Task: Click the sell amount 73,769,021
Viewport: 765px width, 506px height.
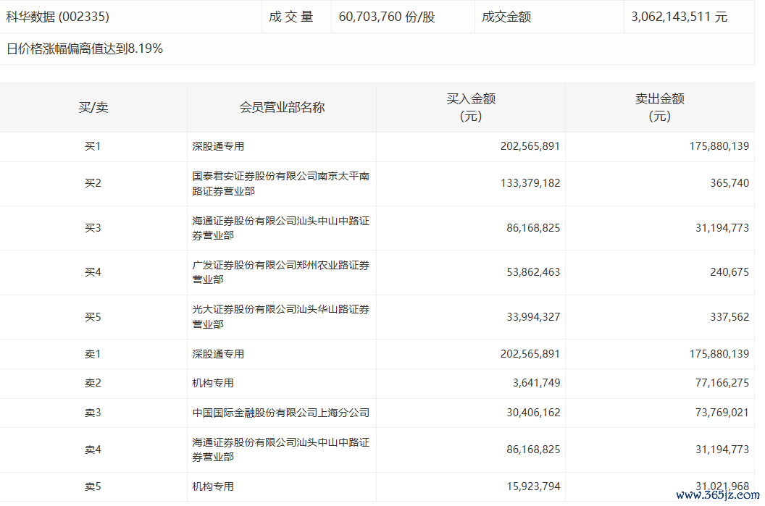Action: [722, 413]
